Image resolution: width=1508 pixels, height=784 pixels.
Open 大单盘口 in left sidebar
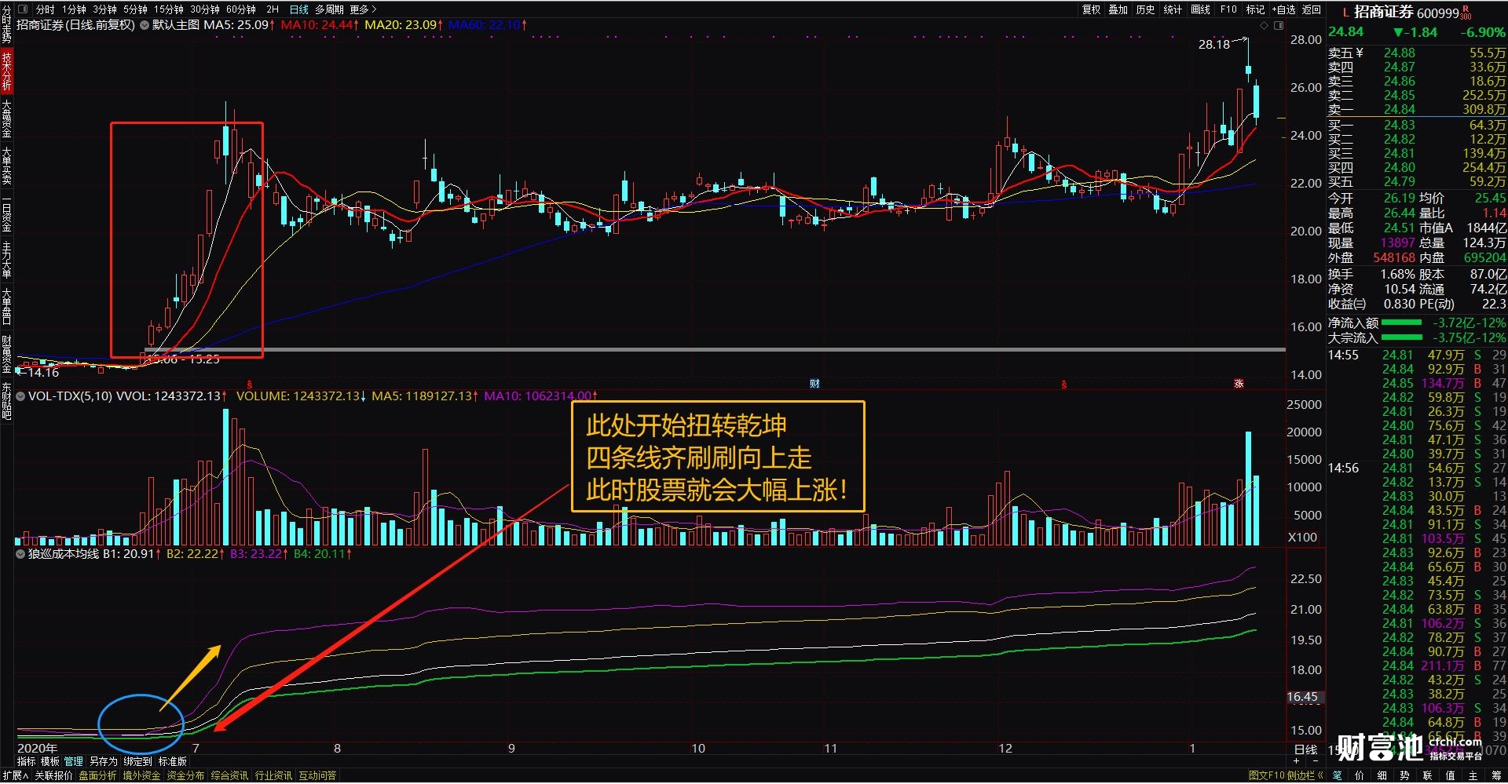point(6,307)
